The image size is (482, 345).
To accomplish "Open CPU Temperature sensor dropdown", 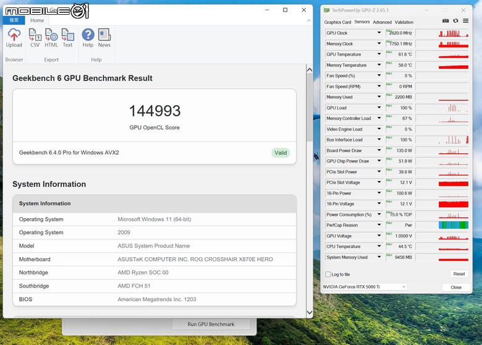I will 379,246.
